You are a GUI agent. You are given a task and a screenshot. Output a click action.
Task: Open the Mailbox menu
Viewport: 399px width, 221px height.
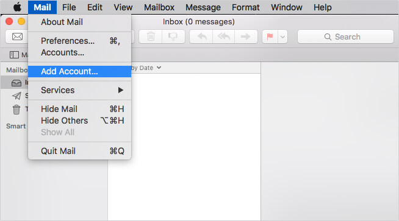pos(159,7)
